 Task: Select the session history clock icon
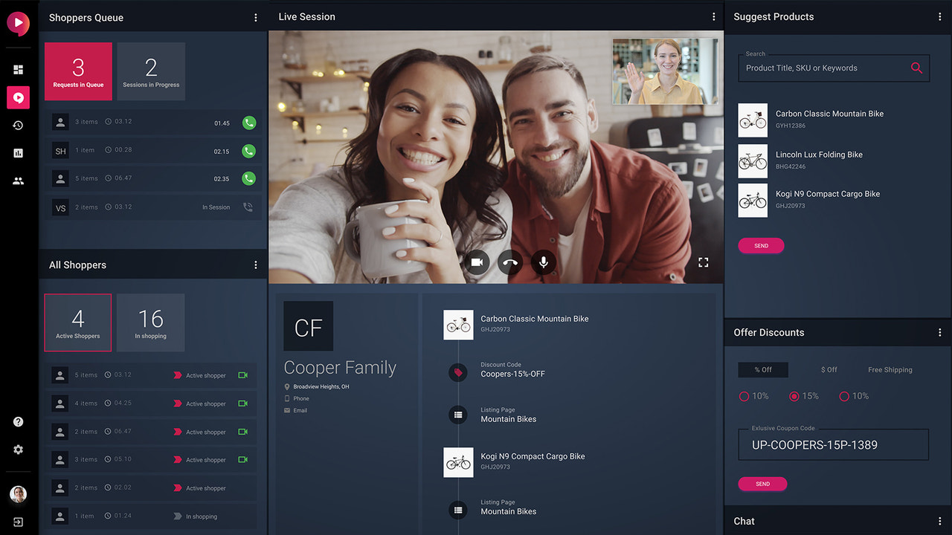18,125
